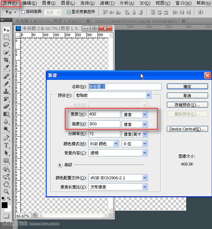Select the Lasso tool
Screen dimensions: 212x229
[x=6, y=45]
